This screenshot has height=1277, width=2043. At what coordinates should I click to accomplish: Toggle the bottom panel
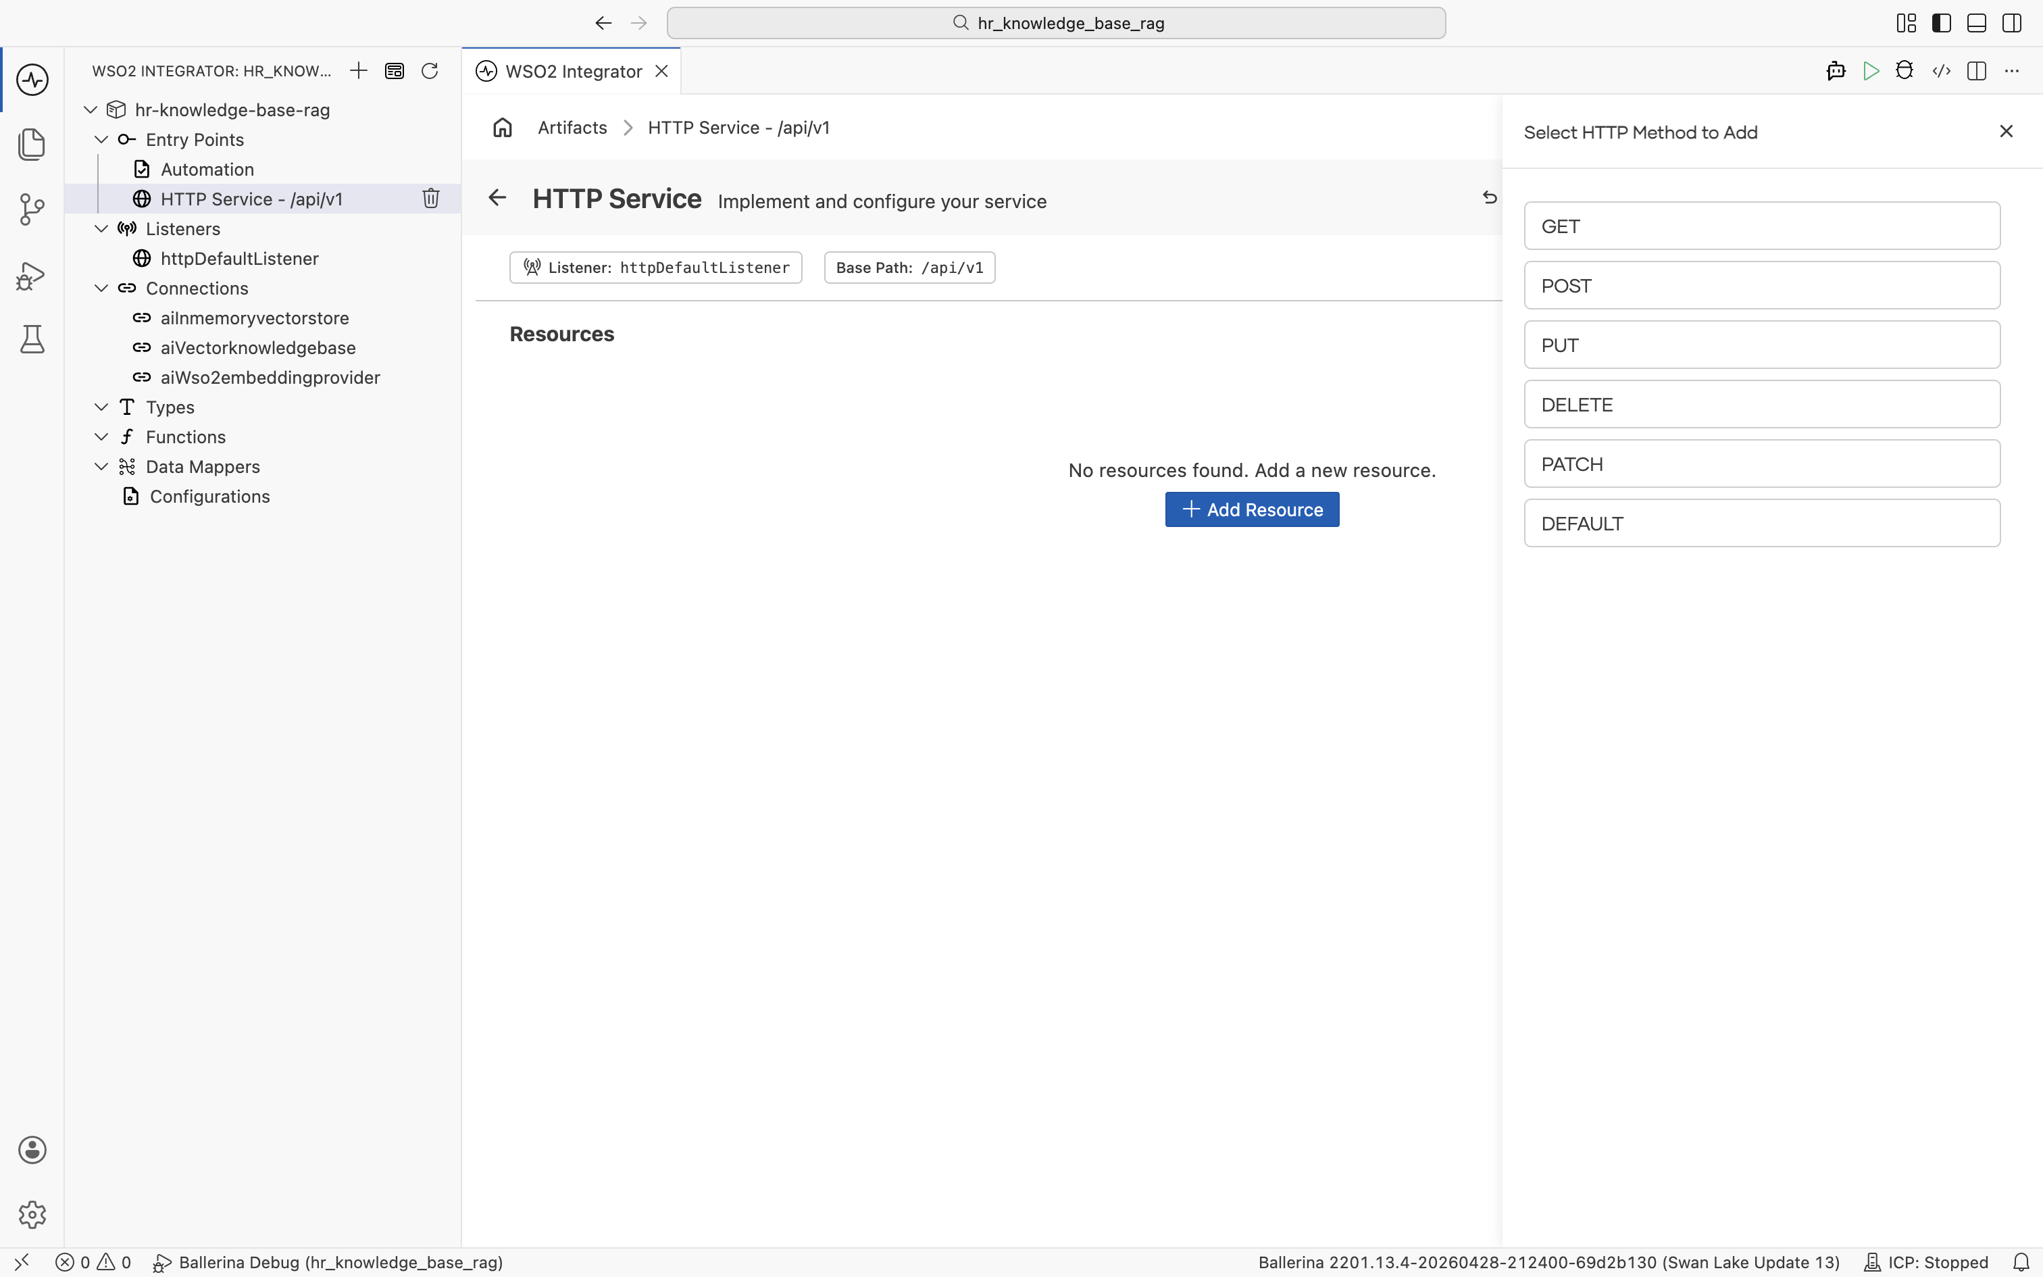click(1976, 23)
